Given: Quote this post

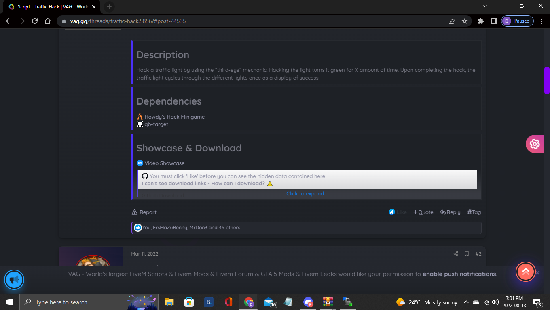Looking at the screenshot, I should click(423, 212).
